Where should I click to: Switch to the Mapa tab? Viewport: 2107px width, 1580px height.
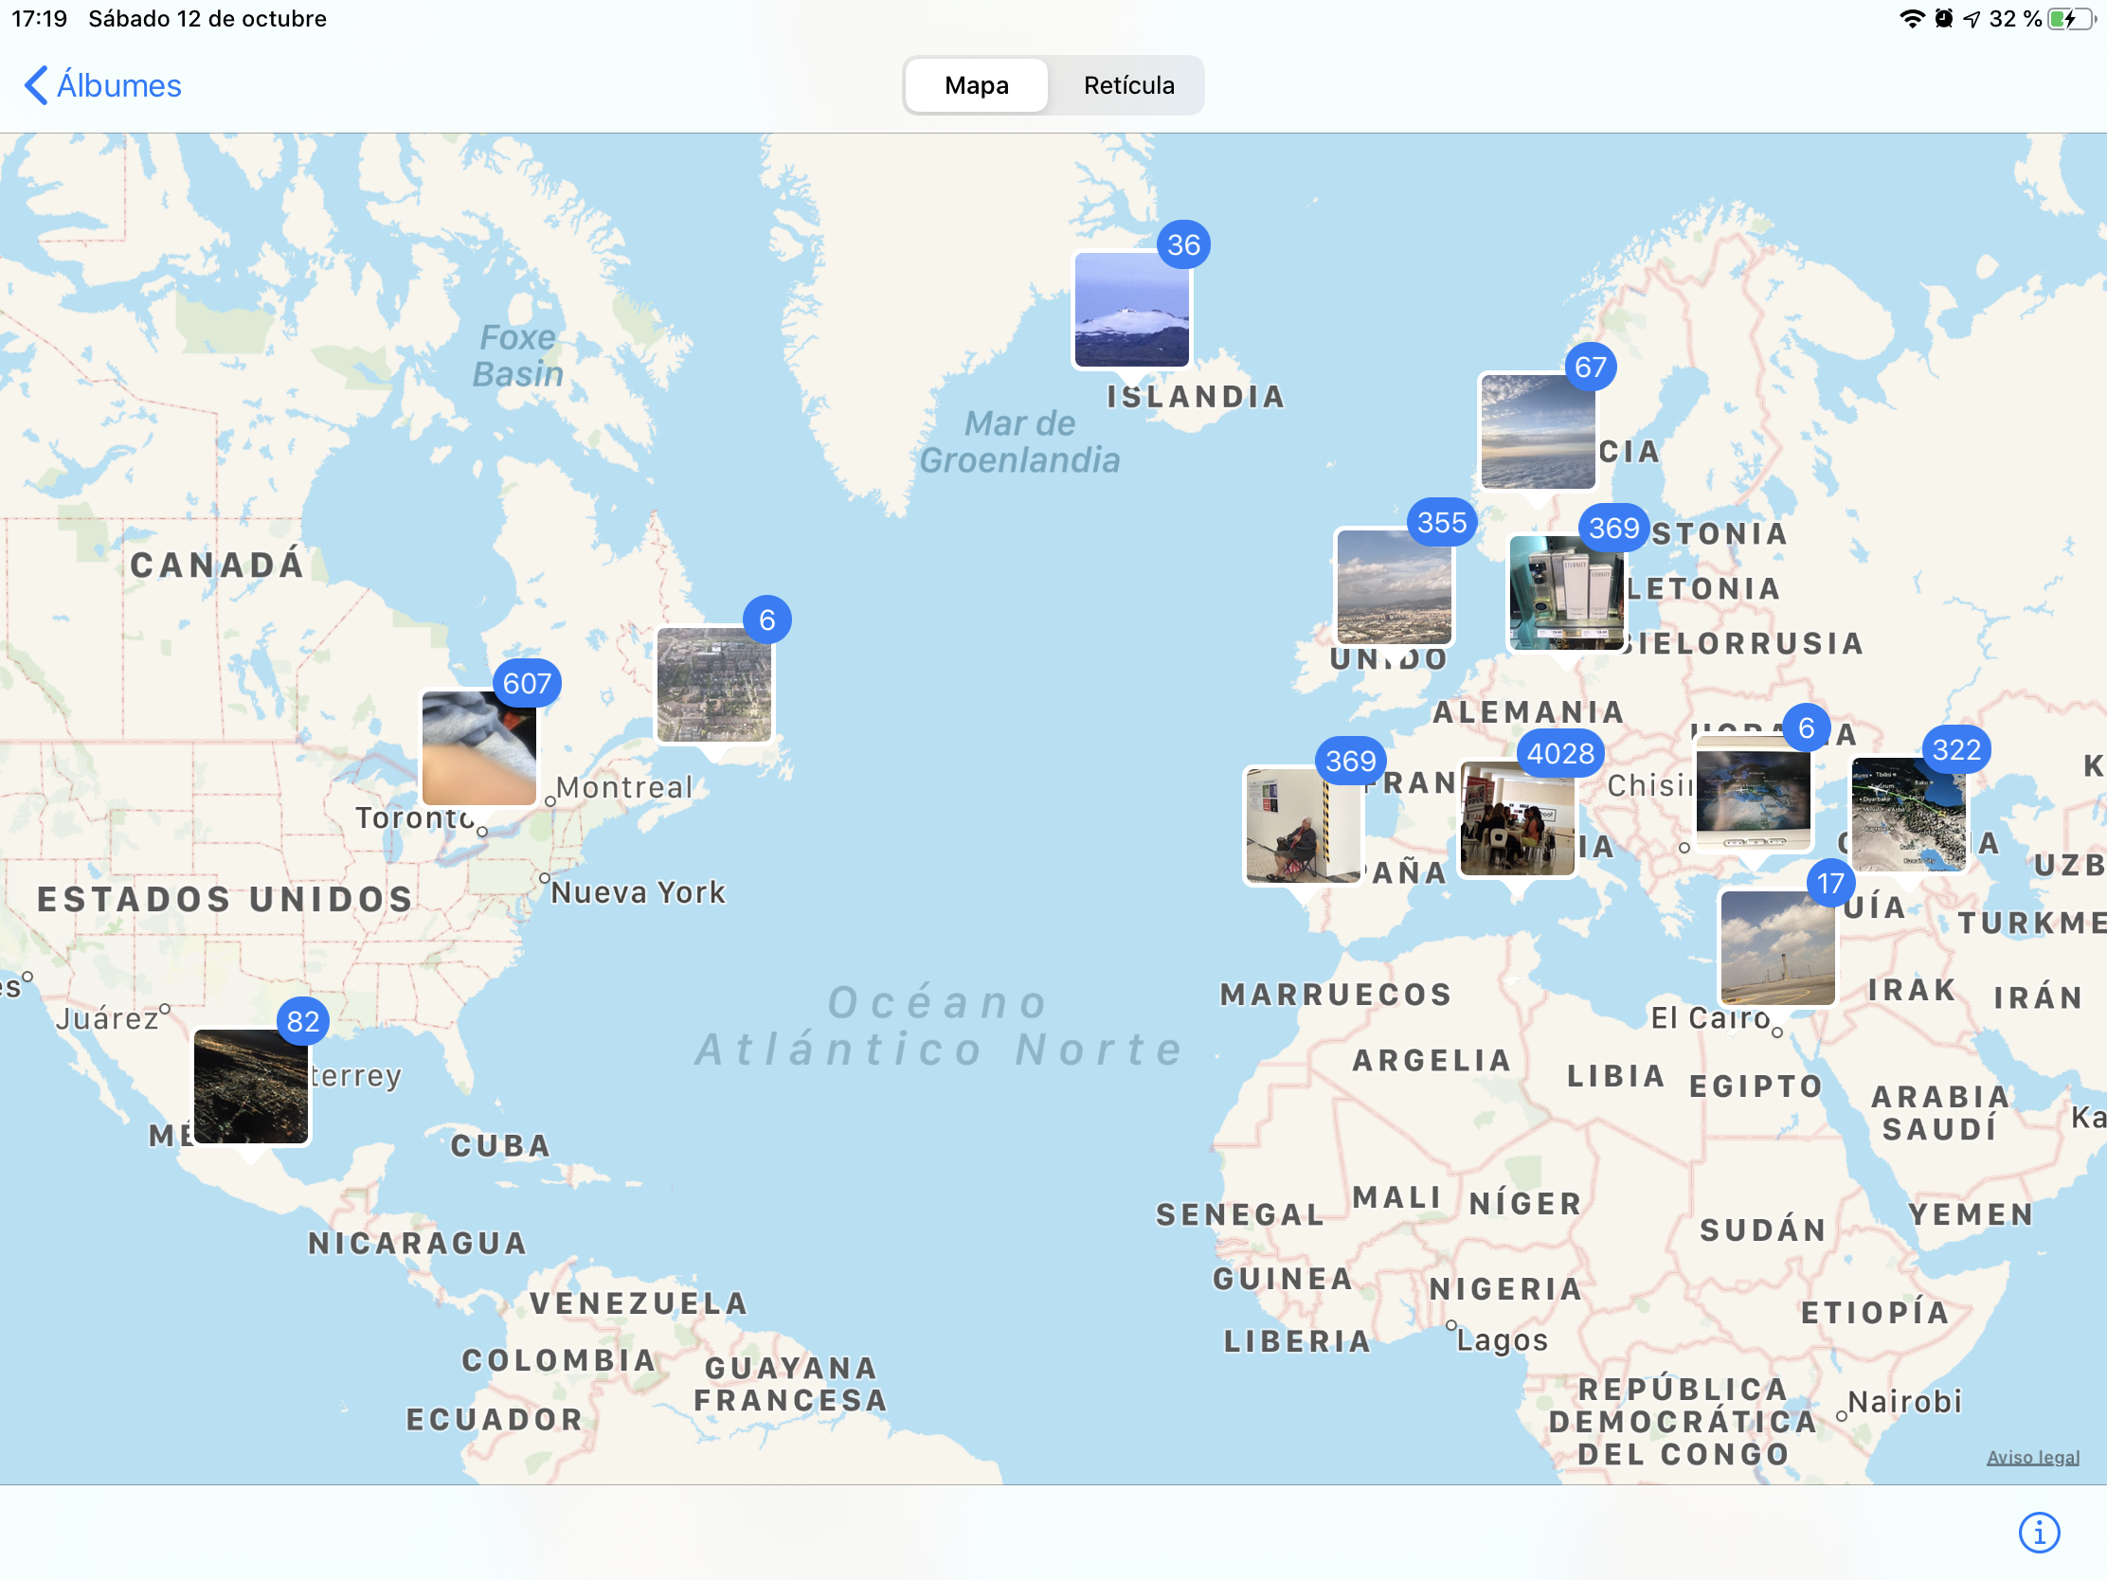(x=976, y=85)
